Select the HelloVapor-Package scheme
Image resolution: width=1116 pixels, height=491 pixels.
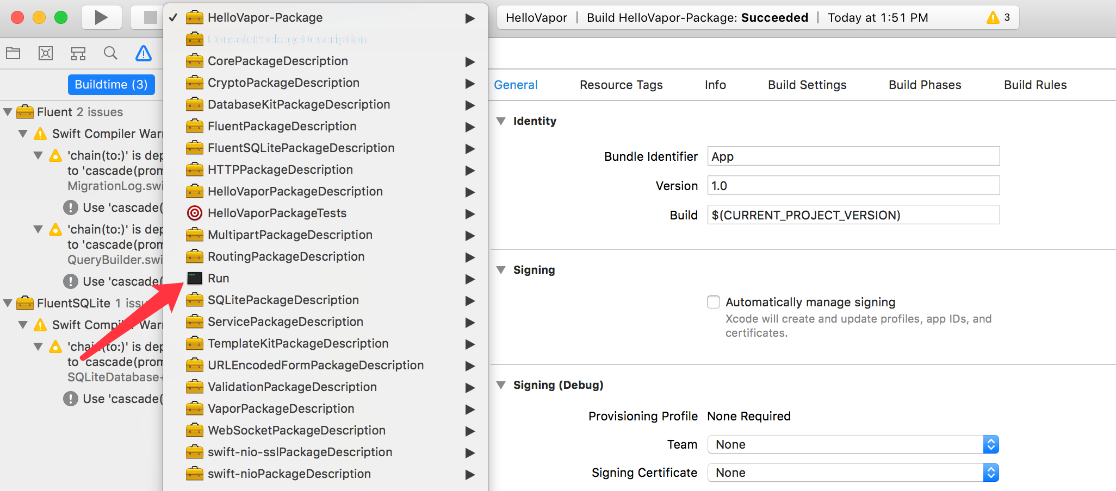point(325,17)
